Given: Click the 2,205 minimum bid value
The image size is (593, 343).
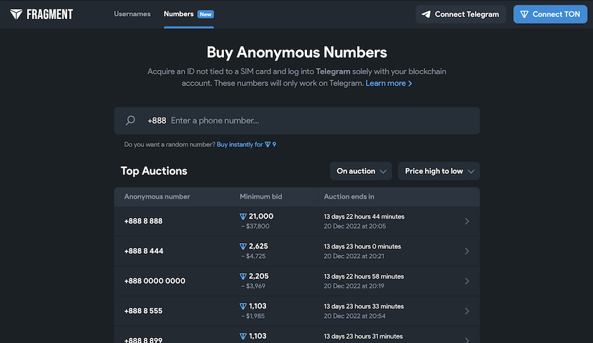Looking at the screenshot, I should (259, 276).
